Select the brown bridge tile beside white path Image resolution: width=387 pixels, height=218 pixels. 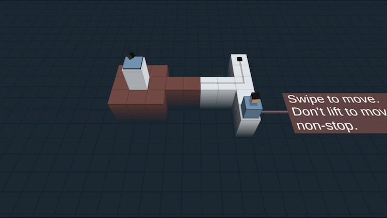191,83
